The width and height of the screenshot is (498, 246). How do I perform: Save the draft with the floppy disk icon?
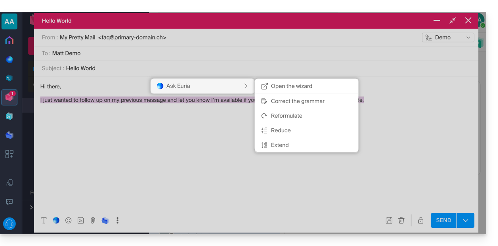[389, 221]
